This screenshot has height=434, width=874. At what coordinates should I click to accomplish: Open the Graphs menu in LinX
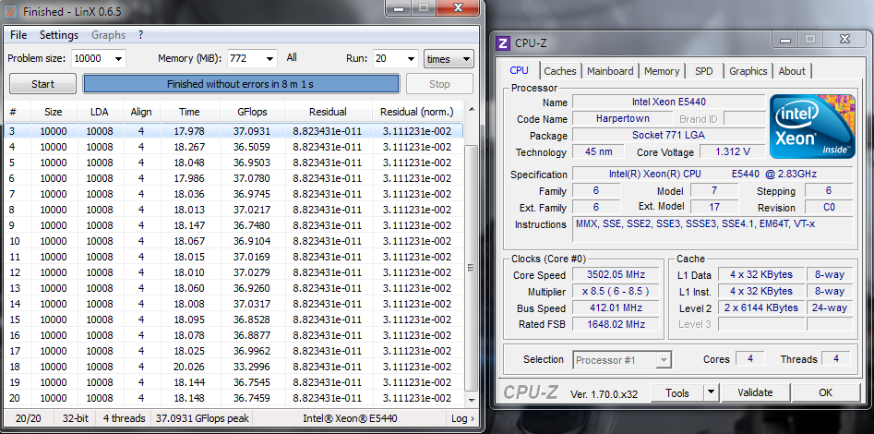pyautogui.click(x=108, y=35)
